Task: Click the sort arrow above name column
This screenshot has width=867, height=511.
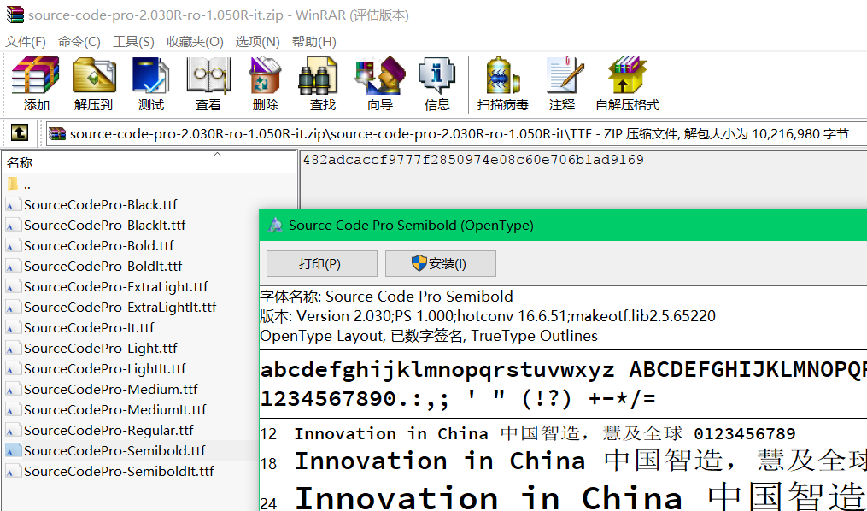Action: [217, 155]
